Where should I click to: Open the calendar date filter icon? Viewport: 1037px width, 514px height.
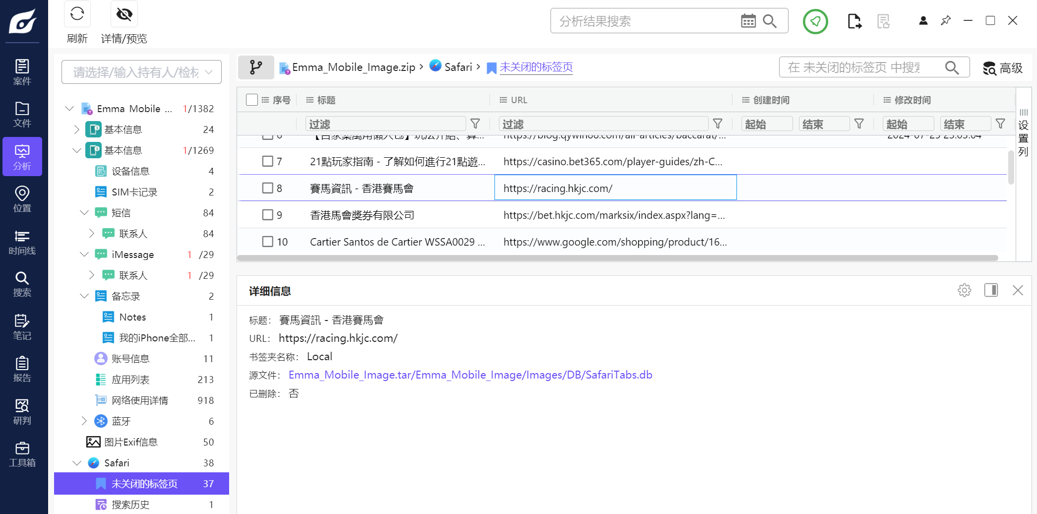click(x=748, y=21)
